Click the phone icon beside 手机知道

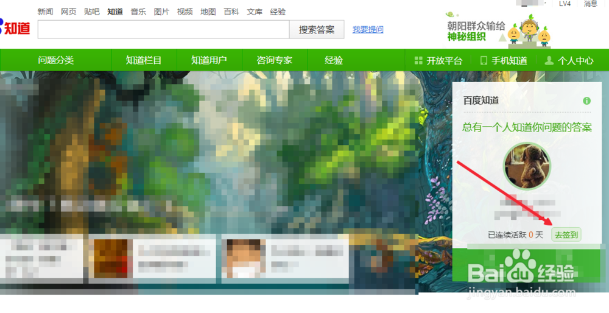pos(484,60)
